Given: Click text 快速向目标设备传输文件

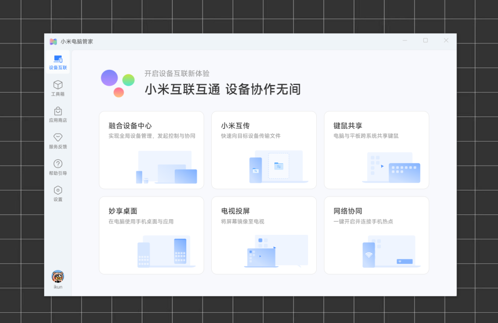Looking at the screenshot, I should (250, 136).
